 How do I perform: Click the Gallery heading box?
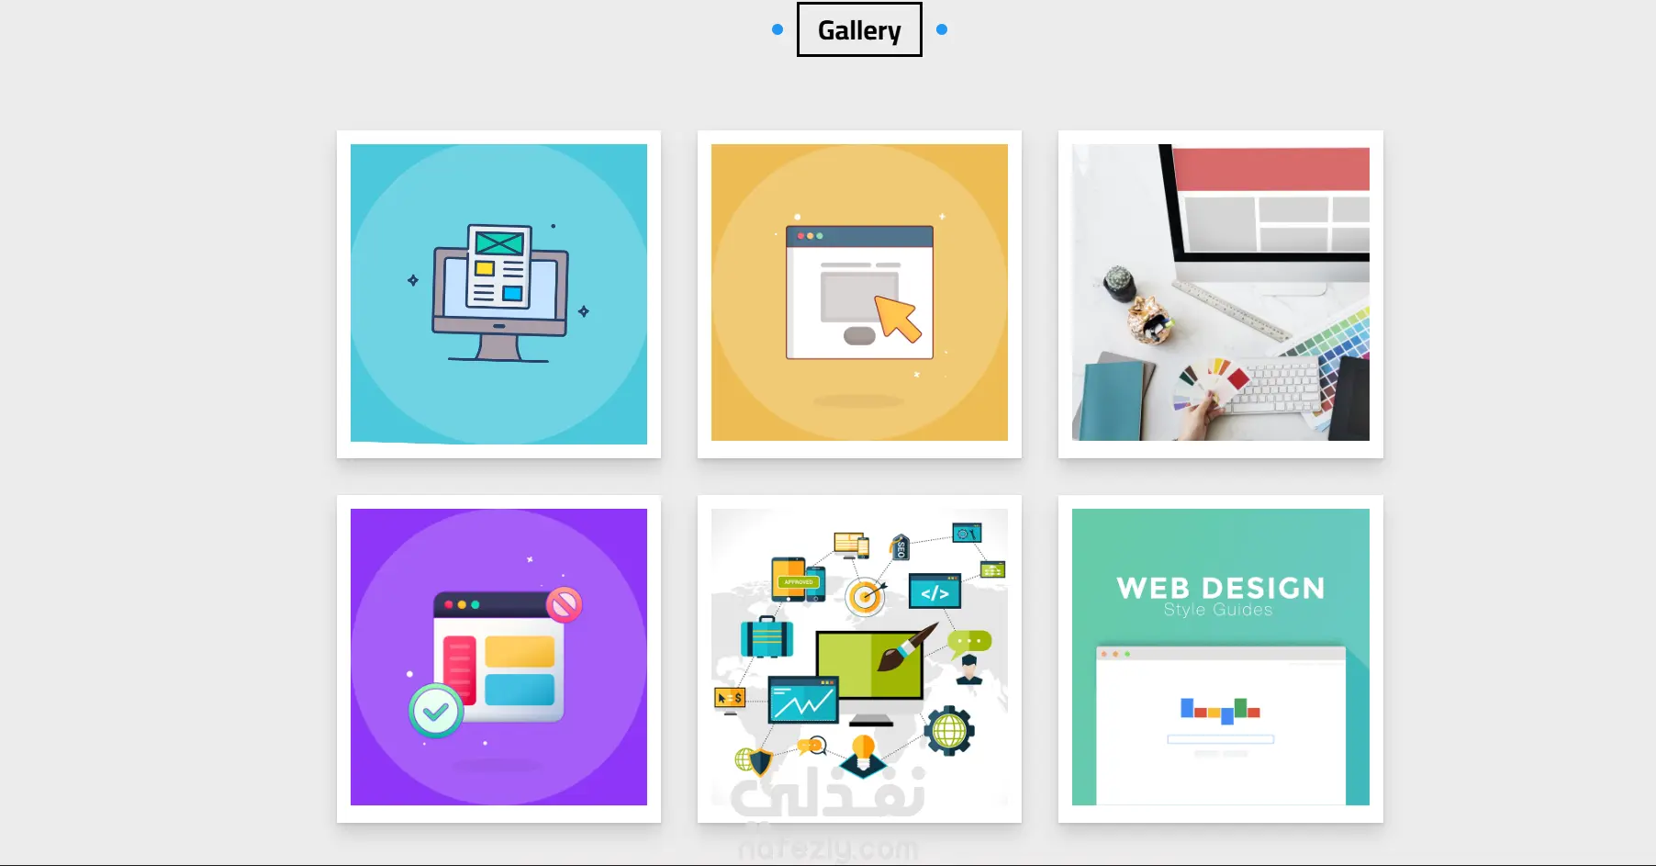point(859,29)
